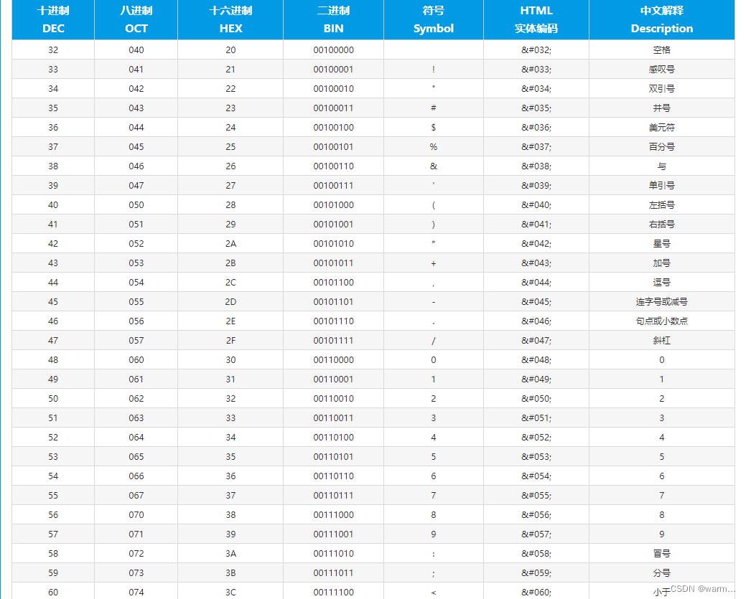
Task: Click the &#052; entity cell
Action: click(536, 438)
